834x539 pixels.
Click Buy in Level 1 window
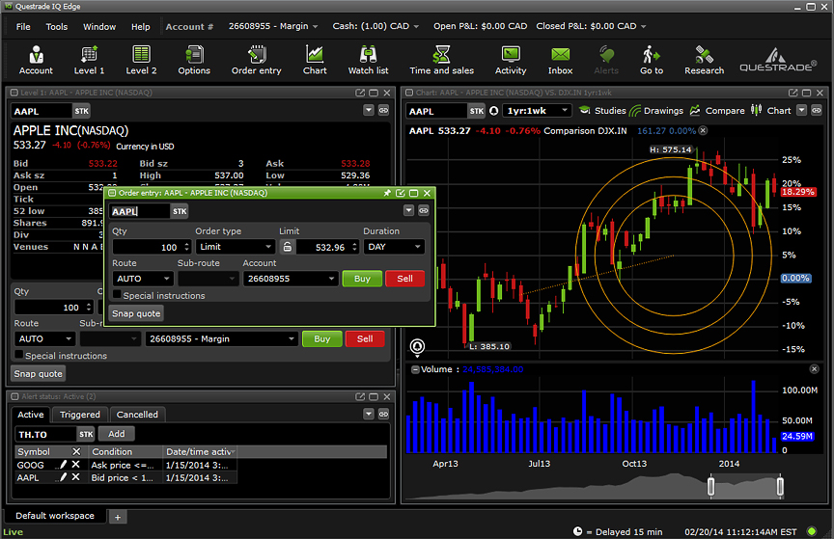(x=321, y=338)
